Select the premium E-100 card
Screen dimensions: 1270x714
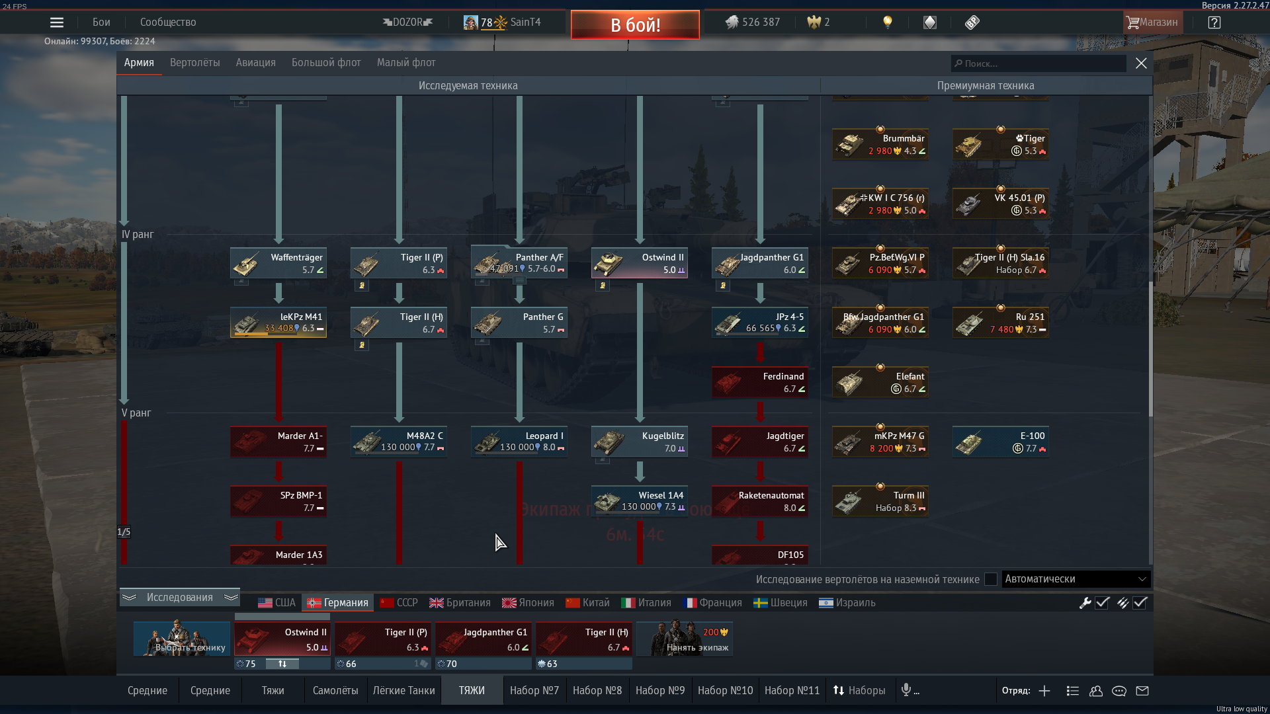(x=1001, y=442)
